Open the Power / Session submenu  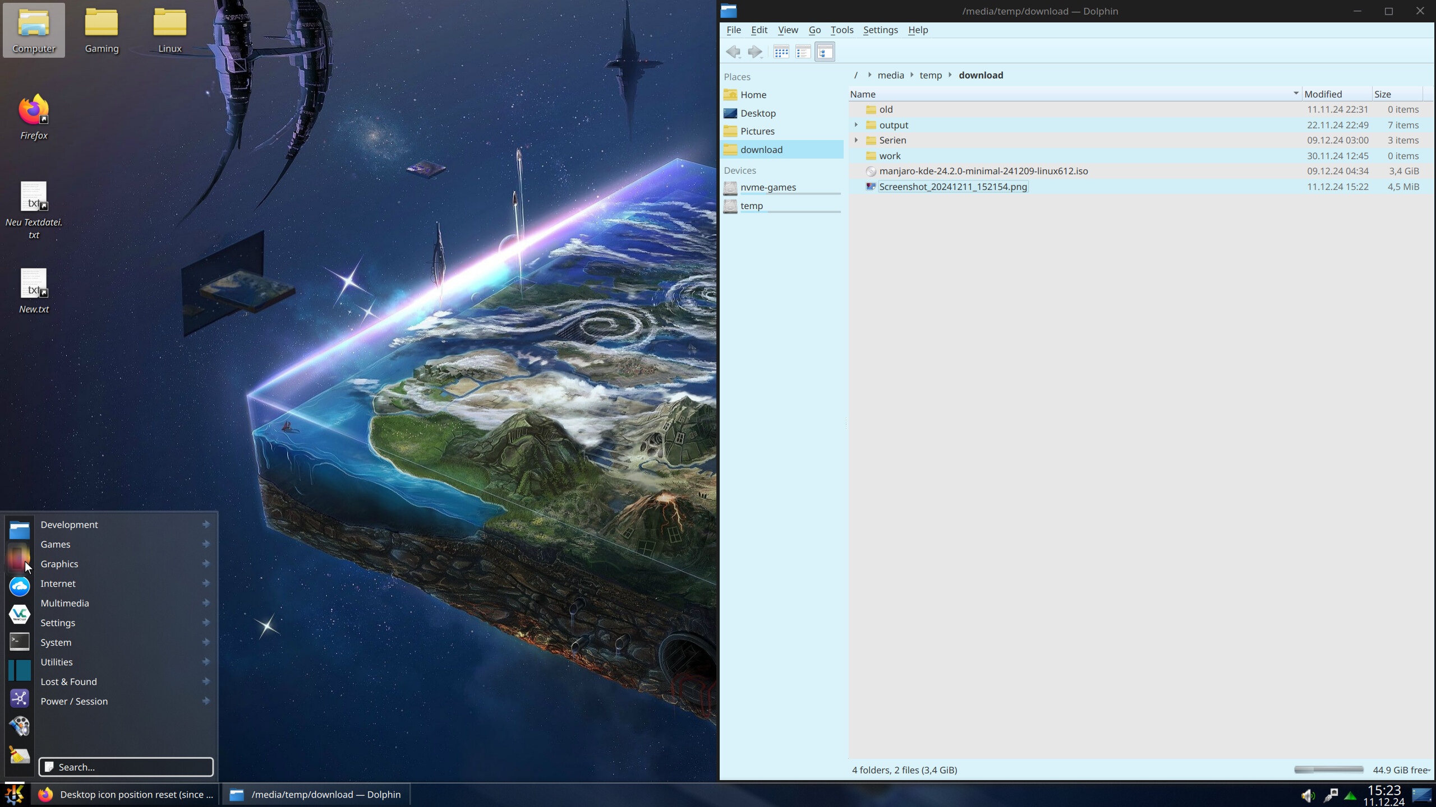[126, 701]
